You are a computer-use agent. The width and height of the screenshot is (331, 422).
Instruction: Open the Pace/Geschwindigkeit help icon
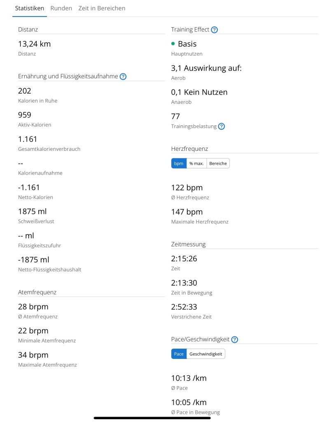point(235,340)
